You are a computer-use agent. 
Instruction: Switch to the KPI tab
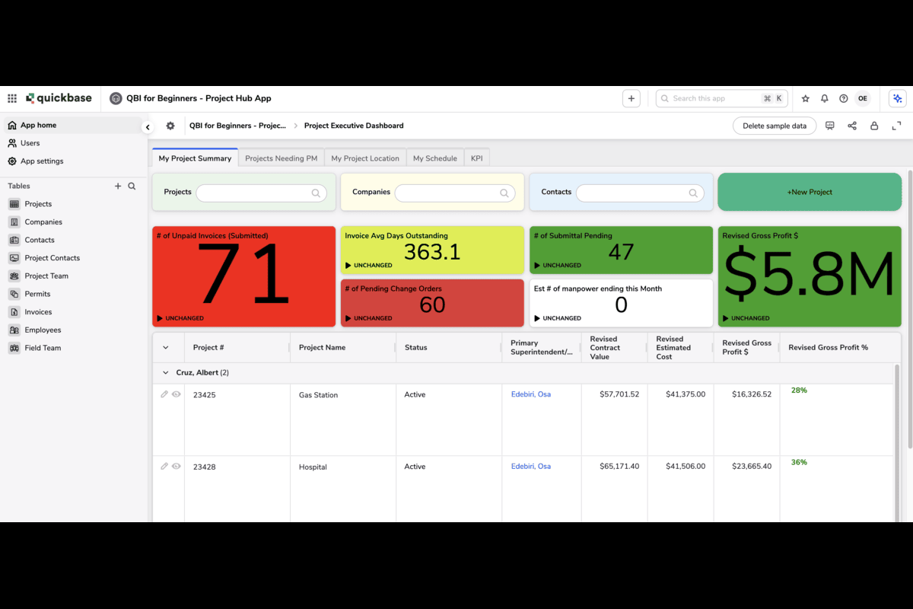pos(477,158)
